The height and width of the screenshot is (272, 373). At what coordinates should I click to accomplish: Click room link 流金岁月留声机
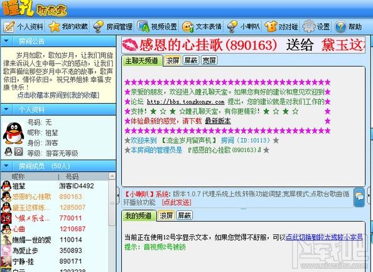189,141
